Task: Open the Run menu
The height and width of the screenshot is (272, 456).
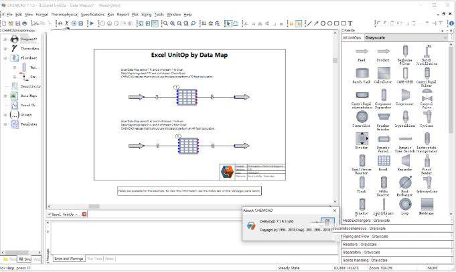Action: pos(110,14)
